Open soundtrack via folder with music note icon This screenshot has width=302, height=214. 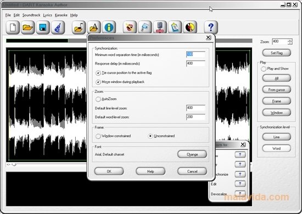79,27
